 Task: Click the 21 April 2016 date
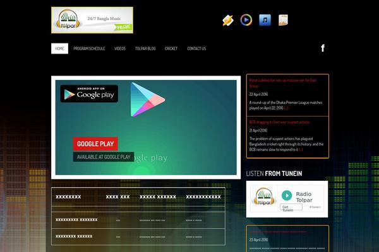point(258,130)
